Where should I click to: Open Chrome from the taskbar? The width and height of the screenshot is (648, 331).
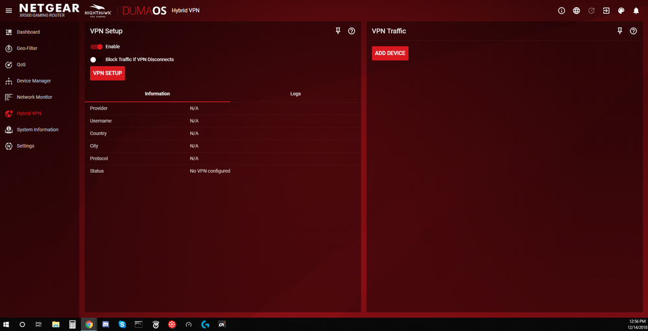(89, 325)
